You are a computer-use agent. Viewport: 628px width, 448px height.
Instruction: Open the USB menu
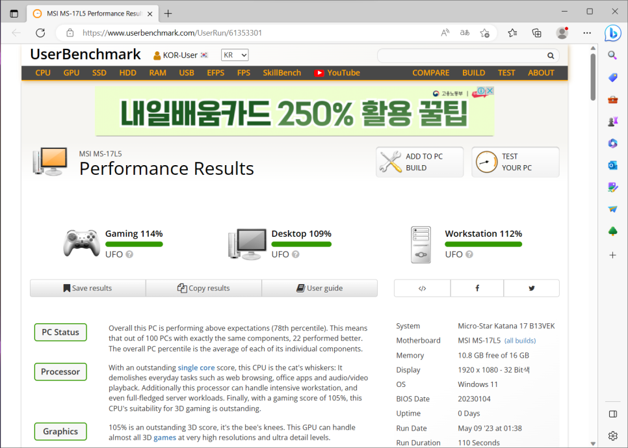187,73
